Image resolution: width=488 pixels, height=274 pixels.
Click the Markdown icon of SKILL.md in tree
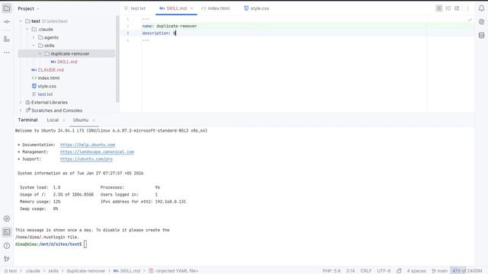[53, 62]
